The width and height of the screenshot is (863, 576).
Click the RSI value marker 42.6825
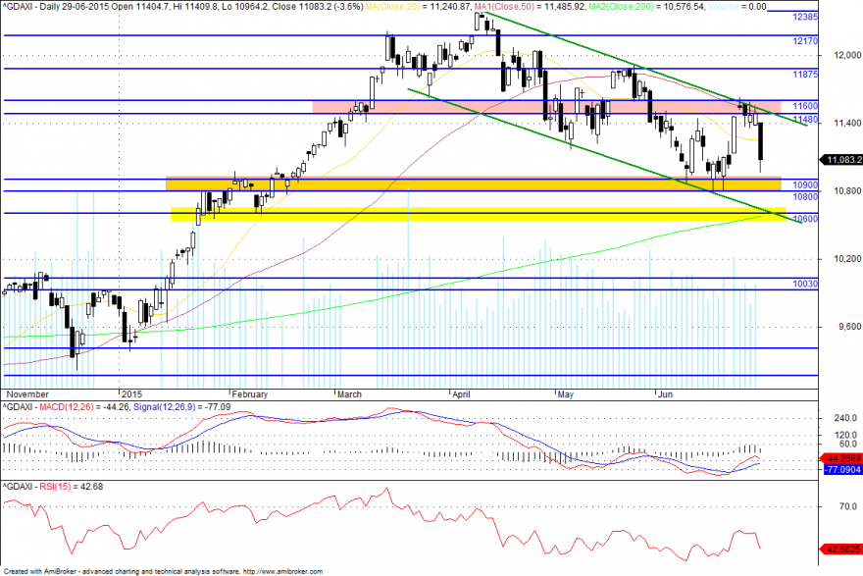841,550
